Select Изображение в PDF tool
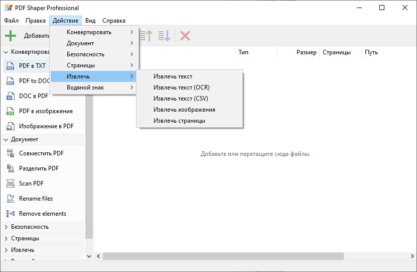The image size is (417, 272). pos(46,126)
